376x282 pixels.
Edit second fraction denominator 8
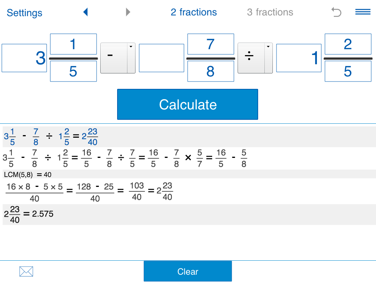(x=210, y=71)
